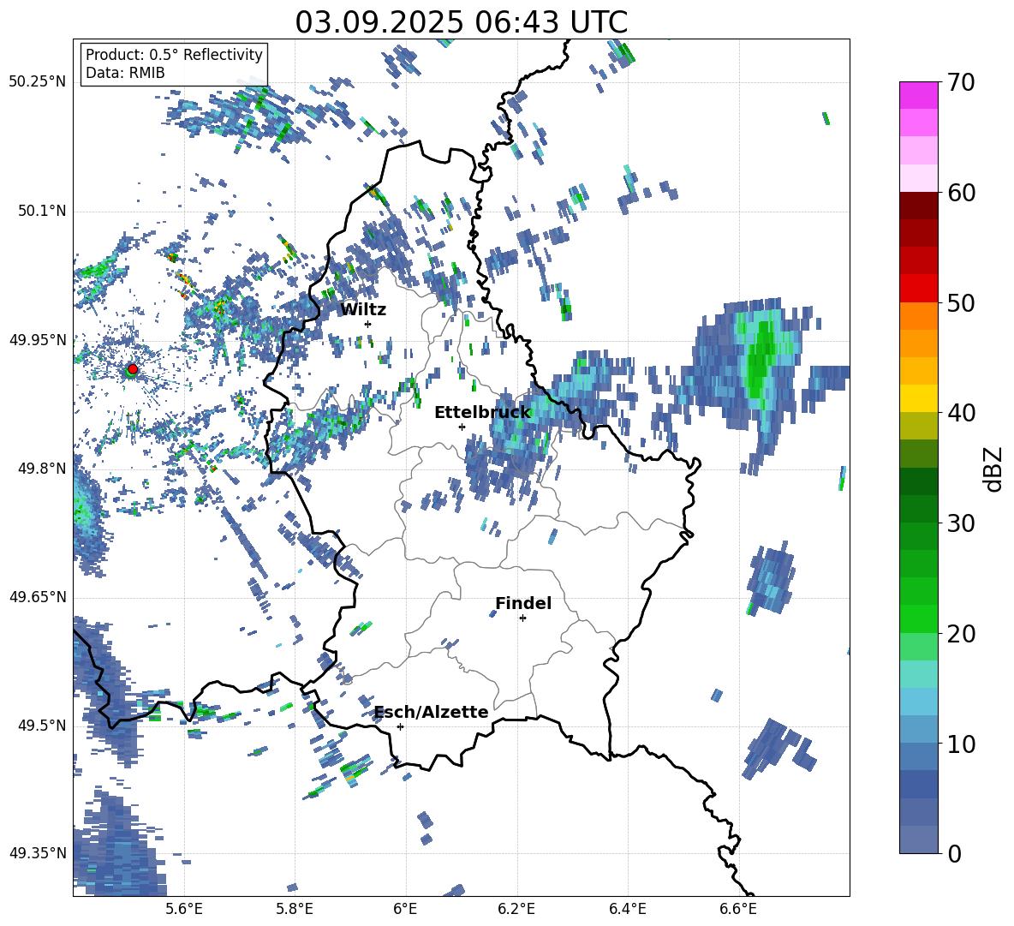1014x926 pixels.
Task: Click latitude label 49.5°N
Action: (42, 725)
